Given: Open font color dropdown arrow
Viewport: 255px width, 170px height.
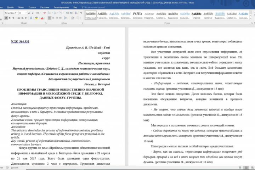Looking at the screenshot, I should pos(45,18).
